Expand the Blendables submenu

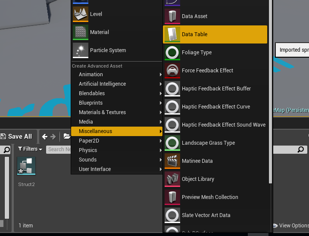[x=117, y=93]
